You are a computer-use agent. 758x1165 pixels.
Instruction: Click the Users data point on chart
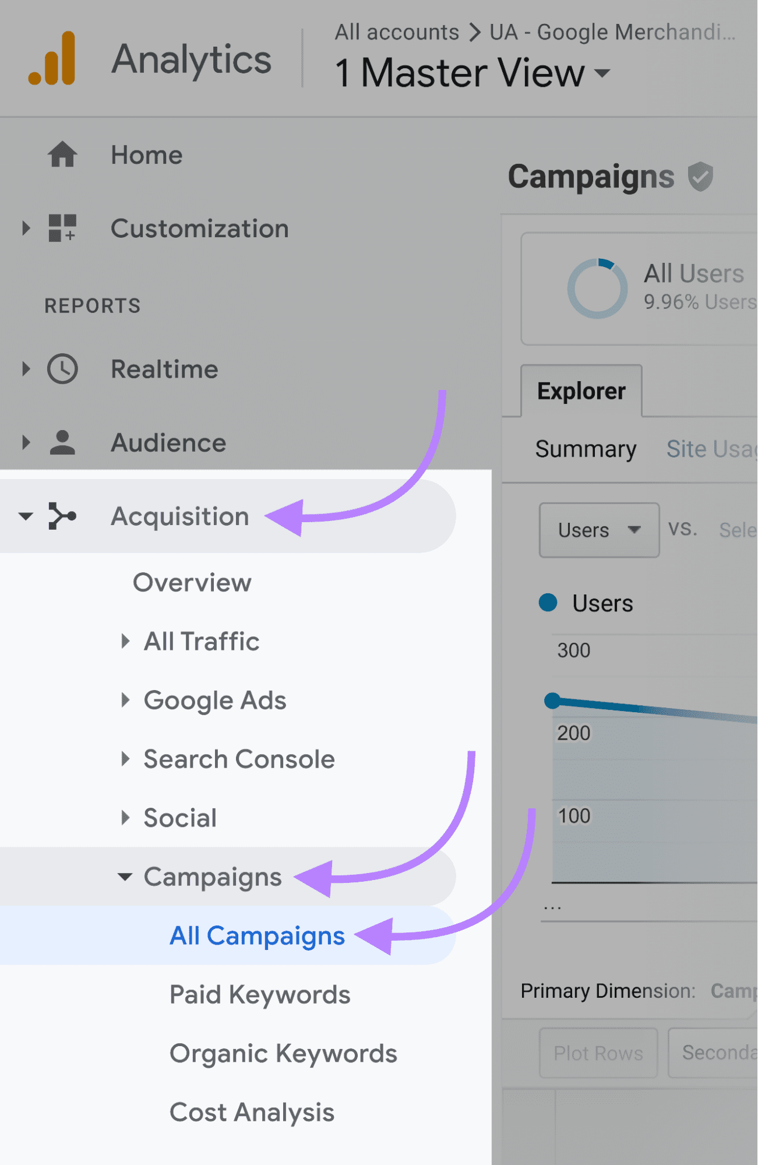(552, 701)
